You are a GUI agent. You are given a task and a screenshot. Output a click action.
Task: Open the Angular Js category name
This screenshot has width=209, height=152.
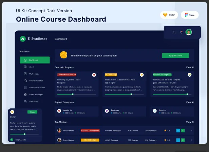click(x=68, y=110)
